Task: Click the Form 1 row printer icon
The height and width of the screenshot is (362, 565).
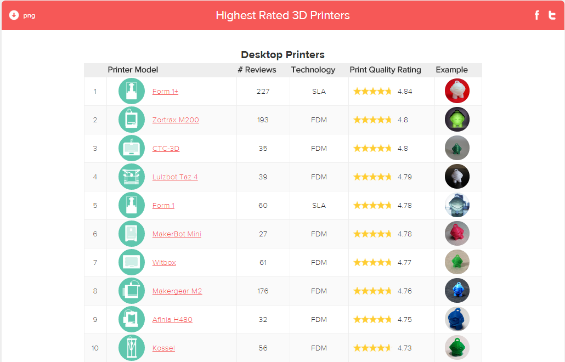Action: click(132, 205)
